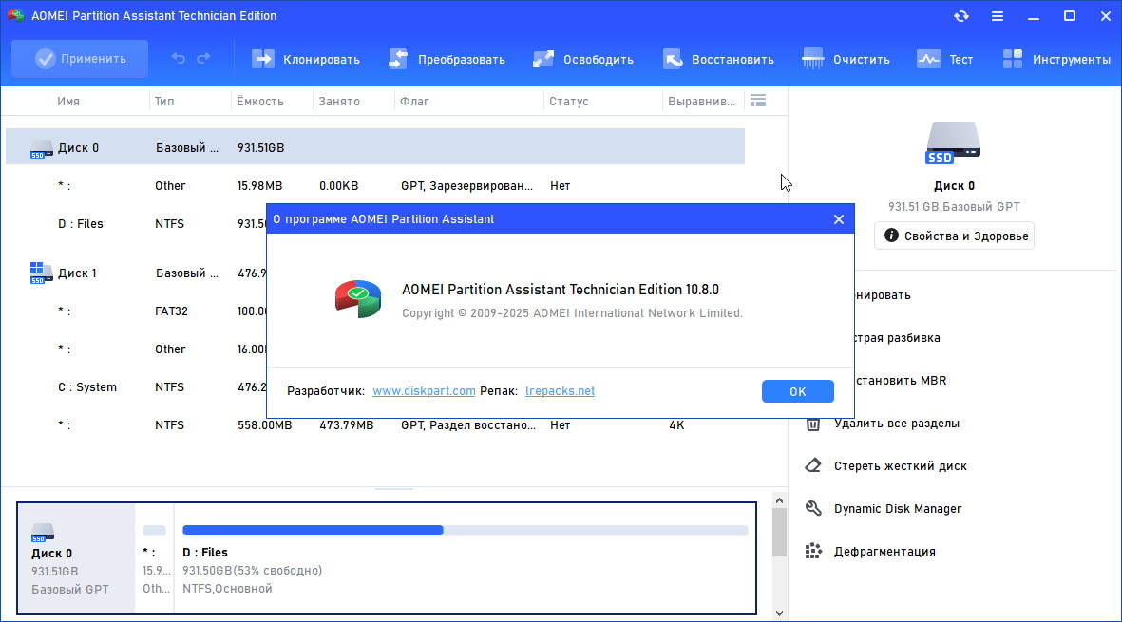Open the Тест toolbar menu

(x=945, y=59)
